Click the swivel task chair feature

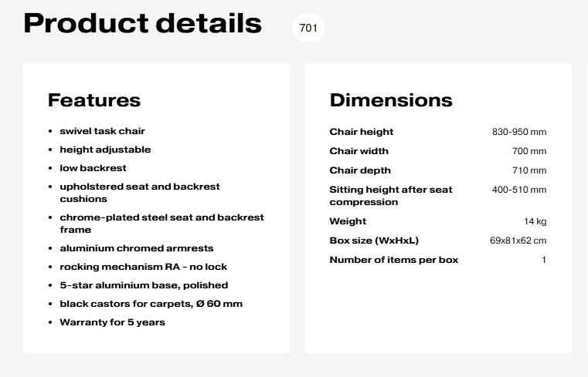point(102,131)
